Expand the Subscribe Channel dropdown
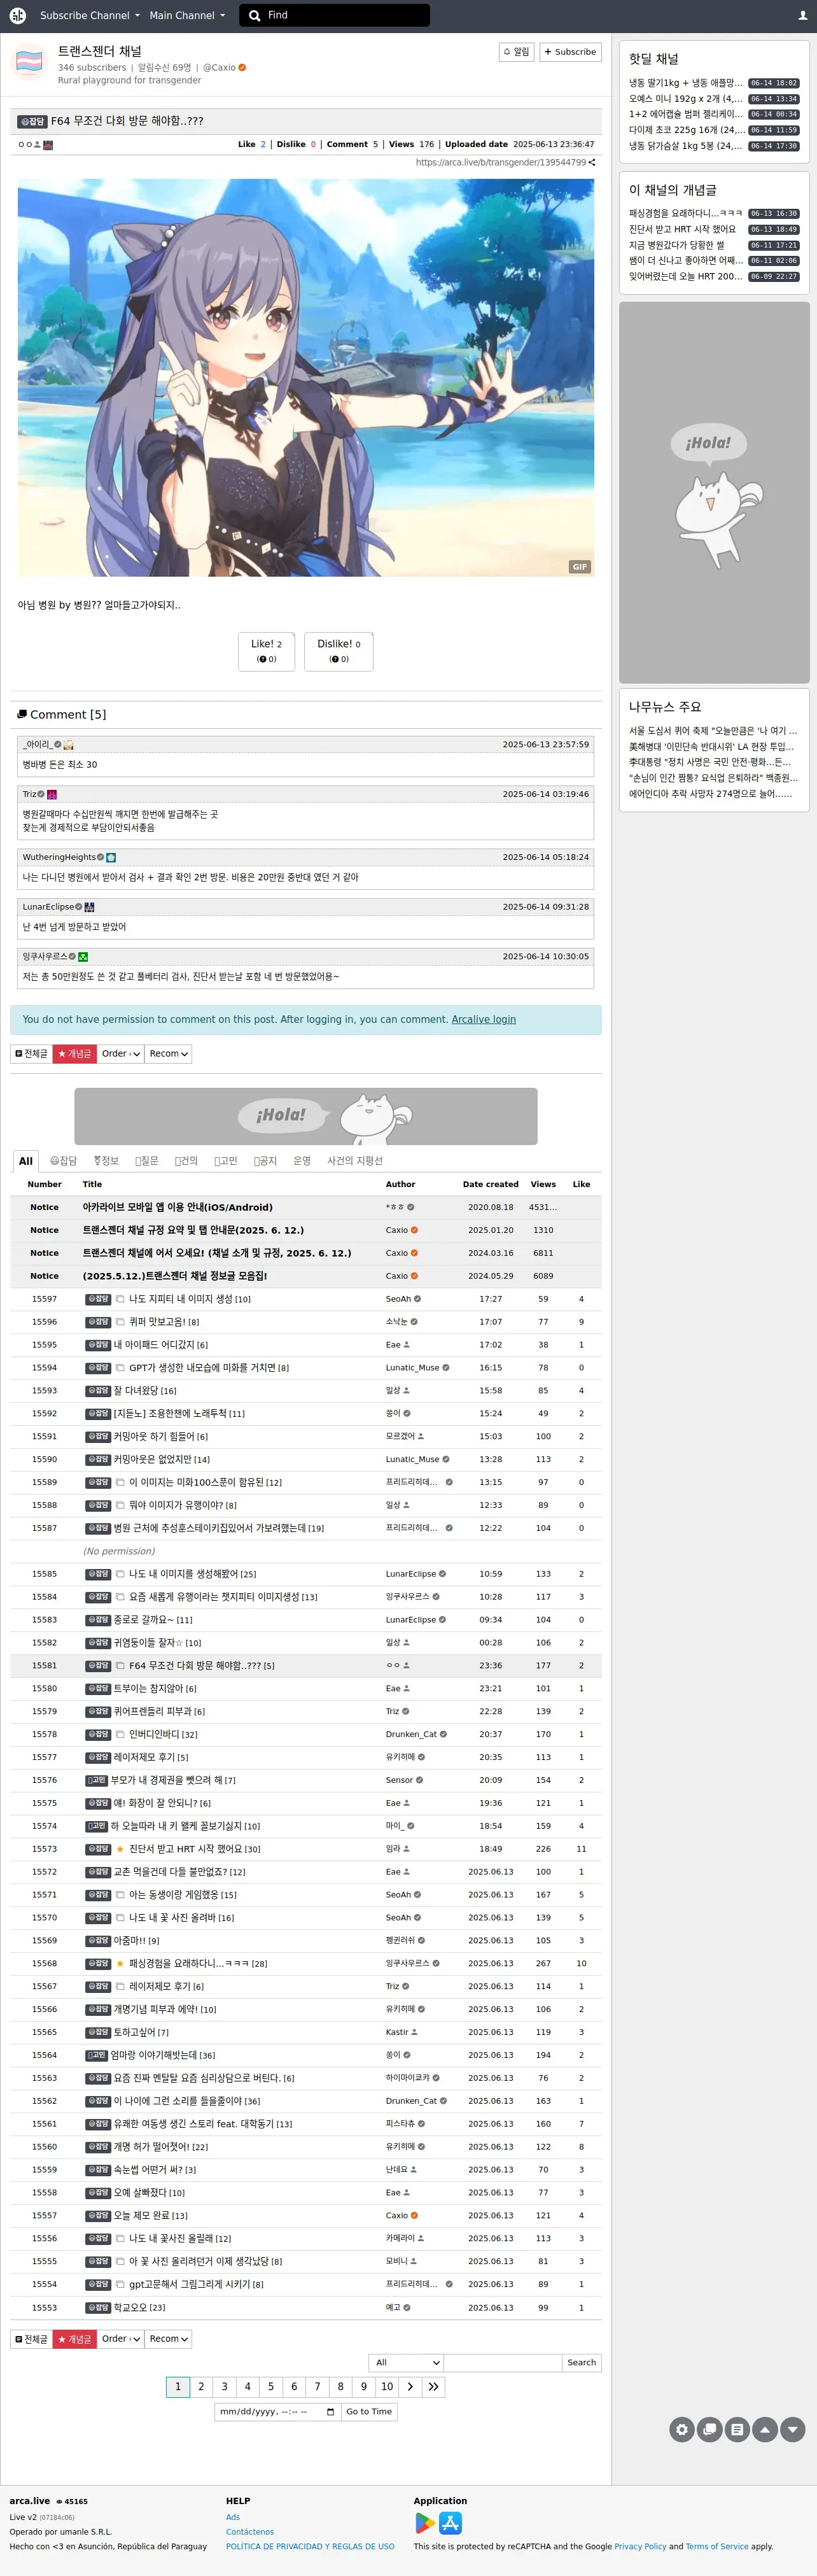This screenshot has height=2576, width=817. point(89,15)
